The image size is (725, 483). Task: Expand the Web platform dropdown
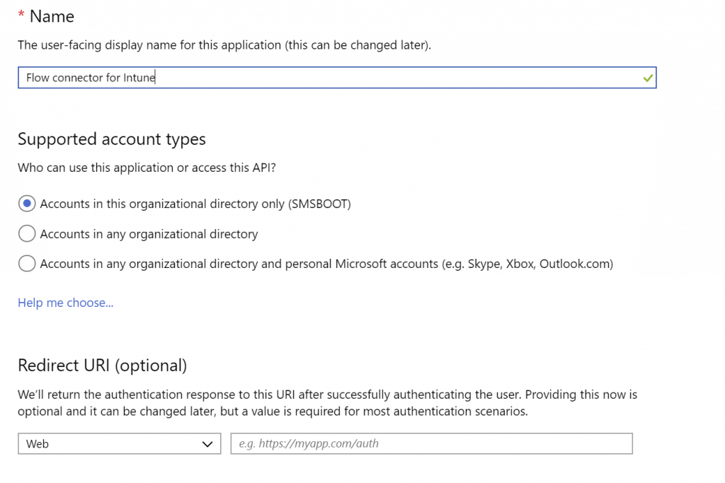119,443
